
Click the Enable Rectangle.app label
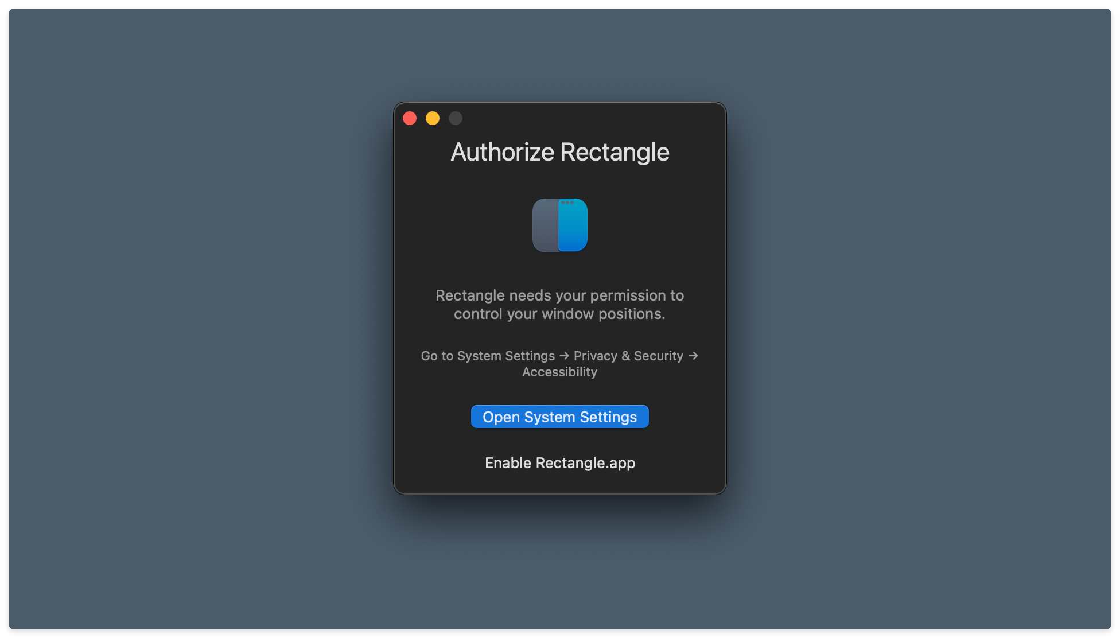(x=559, y=462)
